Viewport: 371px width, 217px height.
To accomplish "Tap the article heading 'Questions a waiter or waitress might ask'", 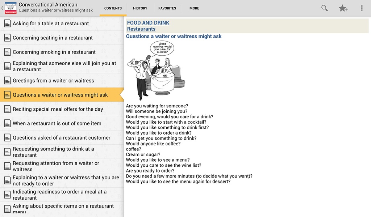I will pos(174,37).
